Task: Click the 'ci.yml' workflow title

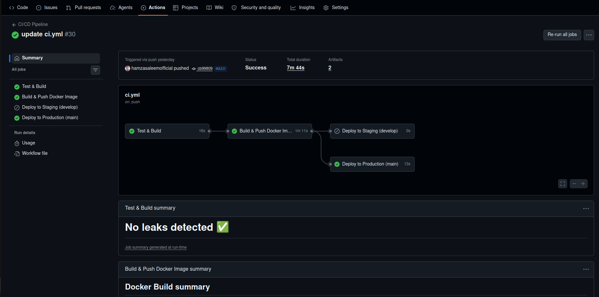Action: (x=132, y=95)
